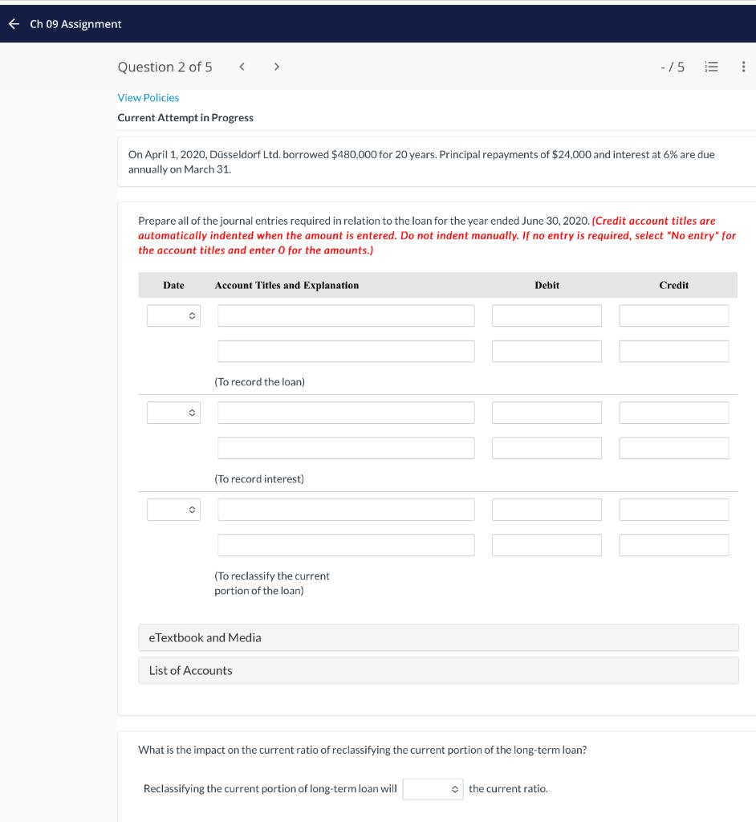Click first account title field for the loan entry
Screen dimensions: 756x822
pyautogui.click(x=346, y=315)
